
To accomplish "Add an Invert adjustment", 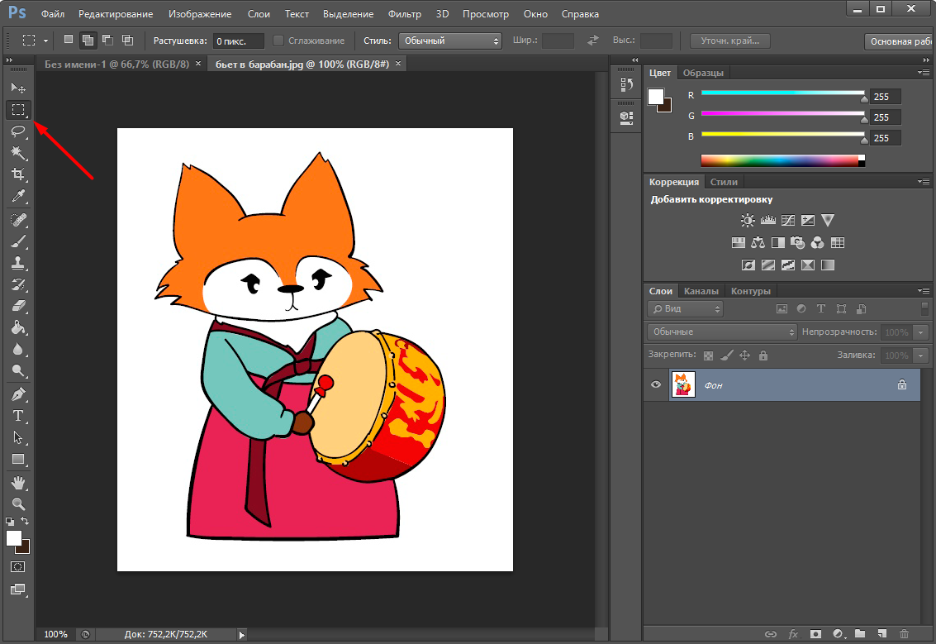I will (748, 265).
